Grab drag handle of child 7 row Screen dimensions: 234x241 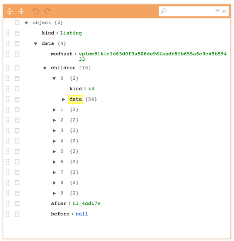(8, 172)
